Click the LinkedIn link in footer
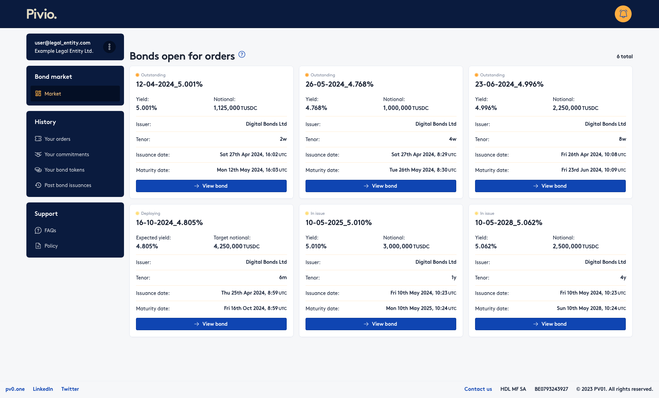Viewport: 659px width, 398px height. [x=43, y=389]
